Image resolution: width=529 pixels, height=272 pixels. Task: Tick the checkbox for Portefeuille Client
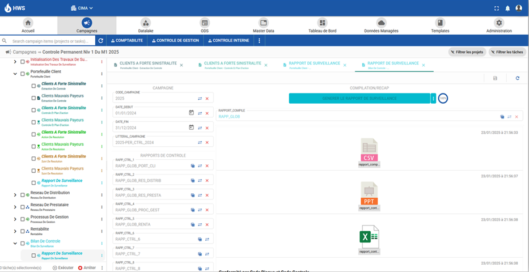coord(23,74)
